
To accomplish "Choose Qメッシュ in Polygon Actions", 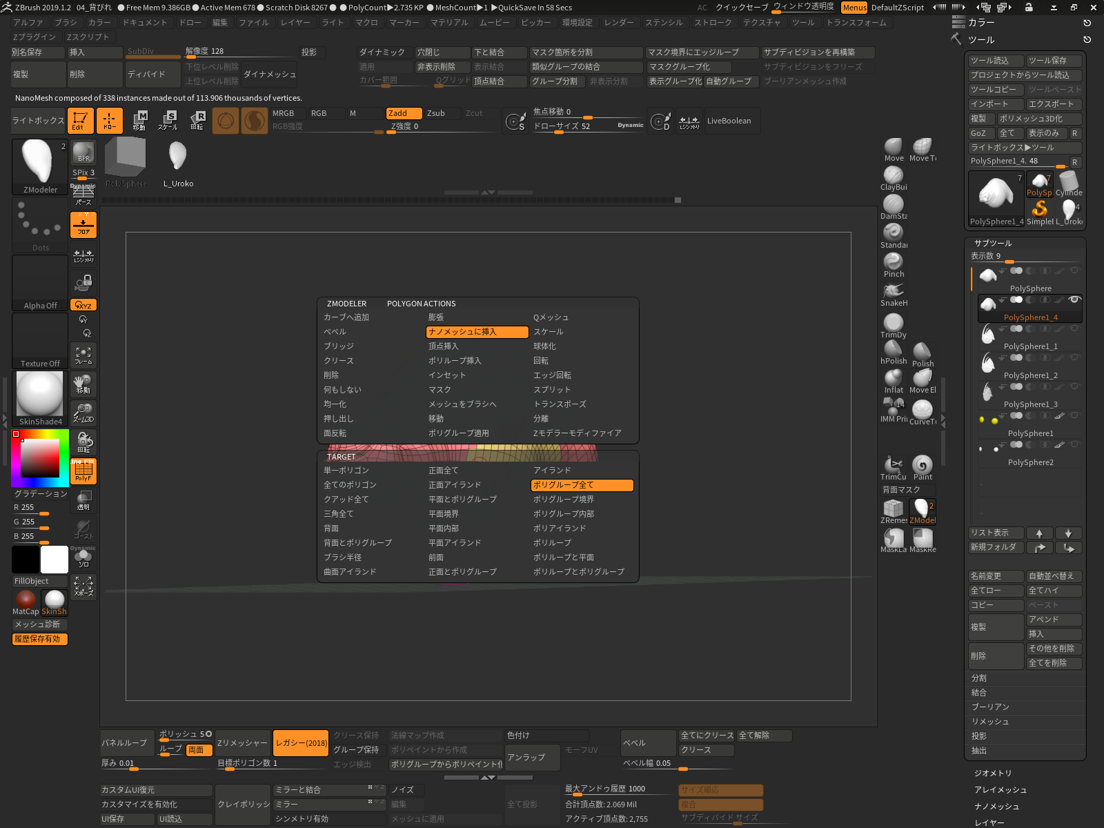I will (x=551, y=317).
